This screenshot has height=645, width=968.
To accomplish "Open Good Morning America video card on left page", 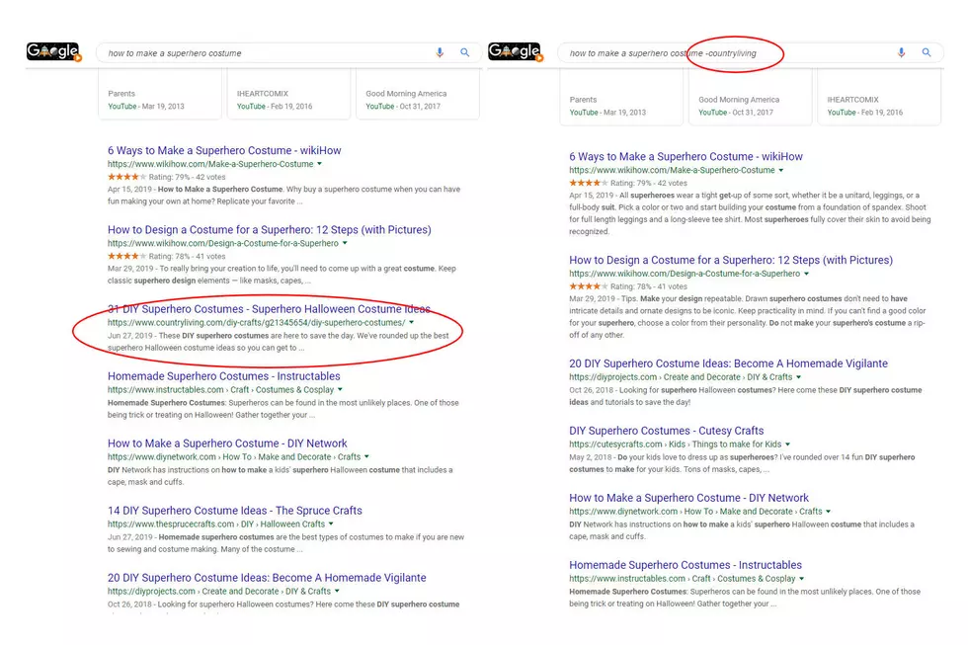I will [x=418, y=94].
